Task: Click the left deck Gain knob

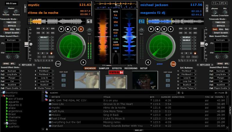Action: (x=89, y=30)
